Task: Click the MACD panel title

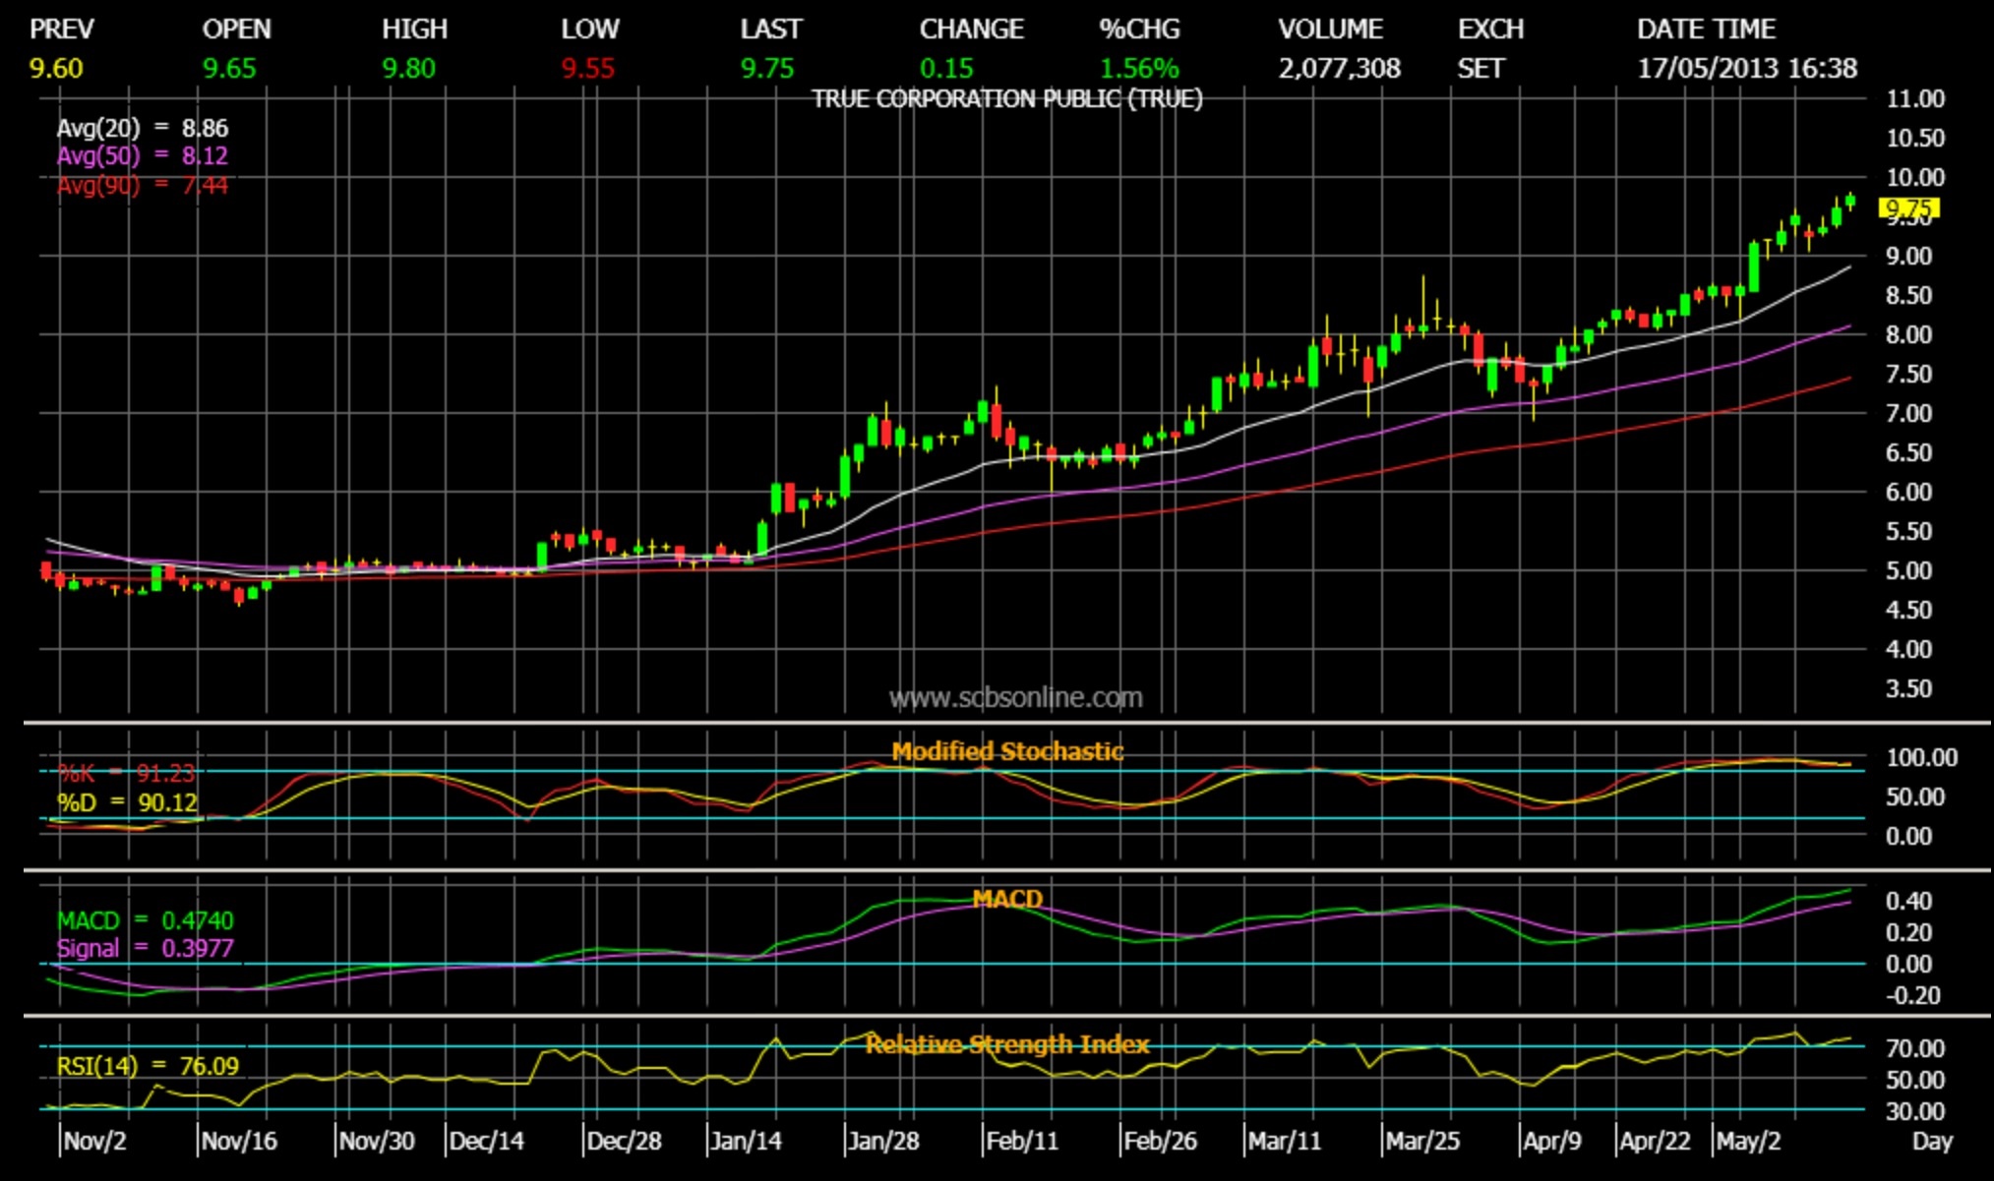Action: click(1007, 899)
